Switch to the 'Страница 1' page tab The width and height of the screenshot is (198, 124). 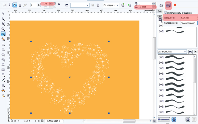click(53, 121)
